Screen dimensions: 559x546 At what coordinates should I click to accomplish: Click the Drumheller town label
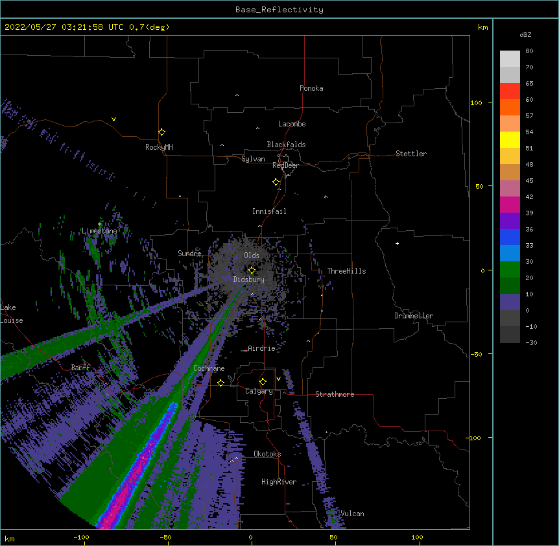pos(414,316)
